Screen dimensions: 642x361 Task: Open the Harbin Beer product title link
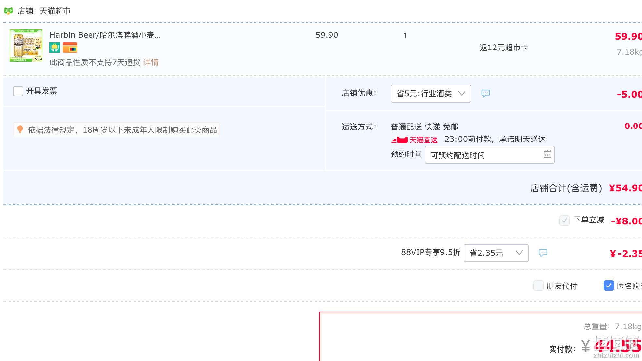coord(105,35)
